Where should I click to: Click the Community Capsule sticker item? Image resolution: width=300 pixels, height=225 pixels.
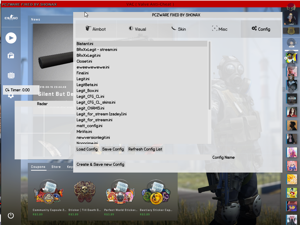coord(49,198)
